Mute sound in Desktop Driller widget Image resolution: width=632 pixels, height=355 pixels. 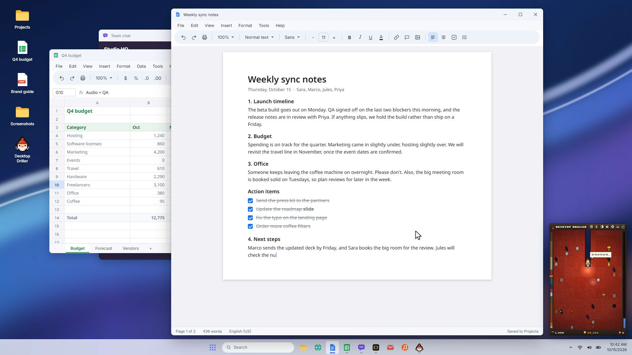pos(607,227)
